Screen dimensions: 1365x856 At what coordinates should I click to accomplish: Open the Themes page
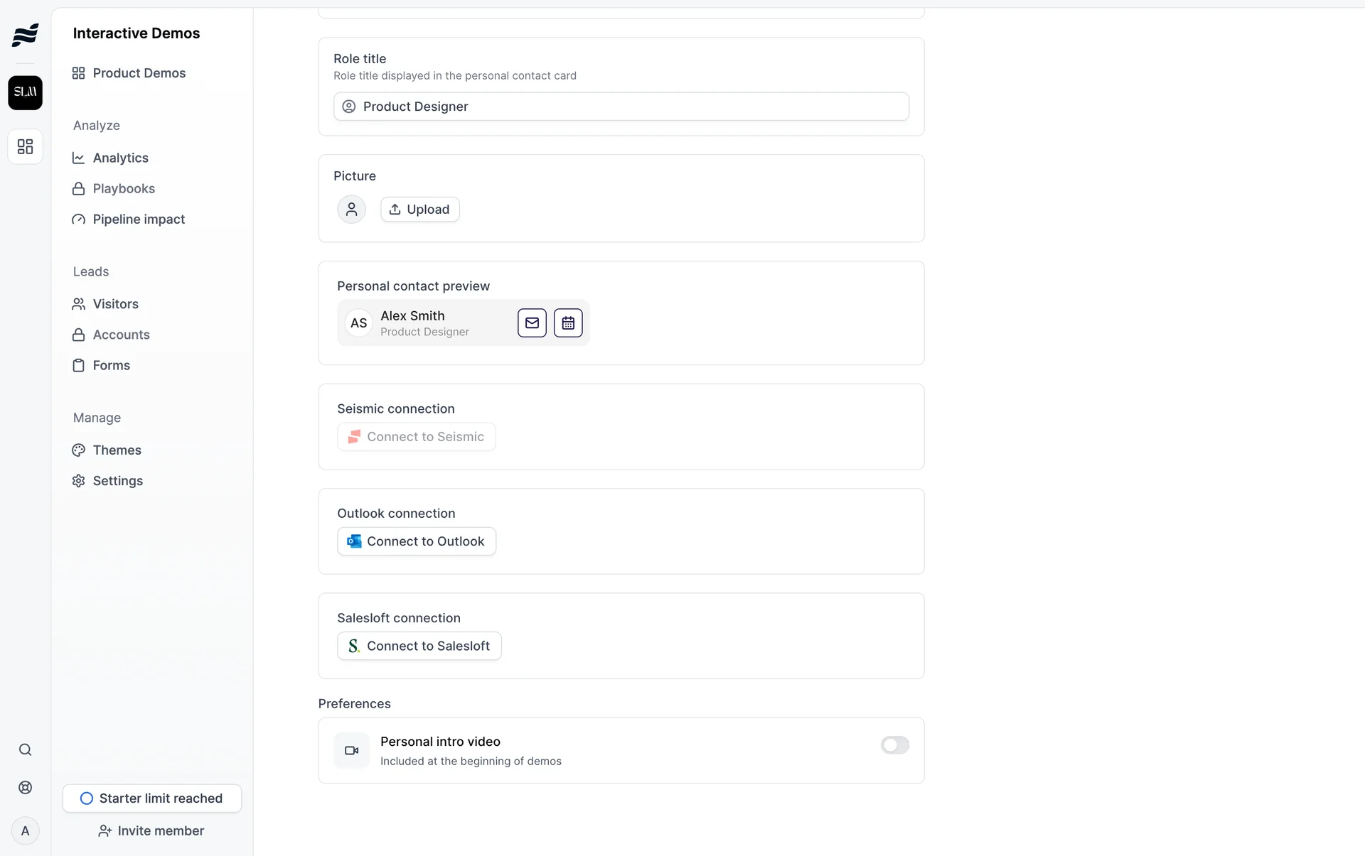pos(117,450)
